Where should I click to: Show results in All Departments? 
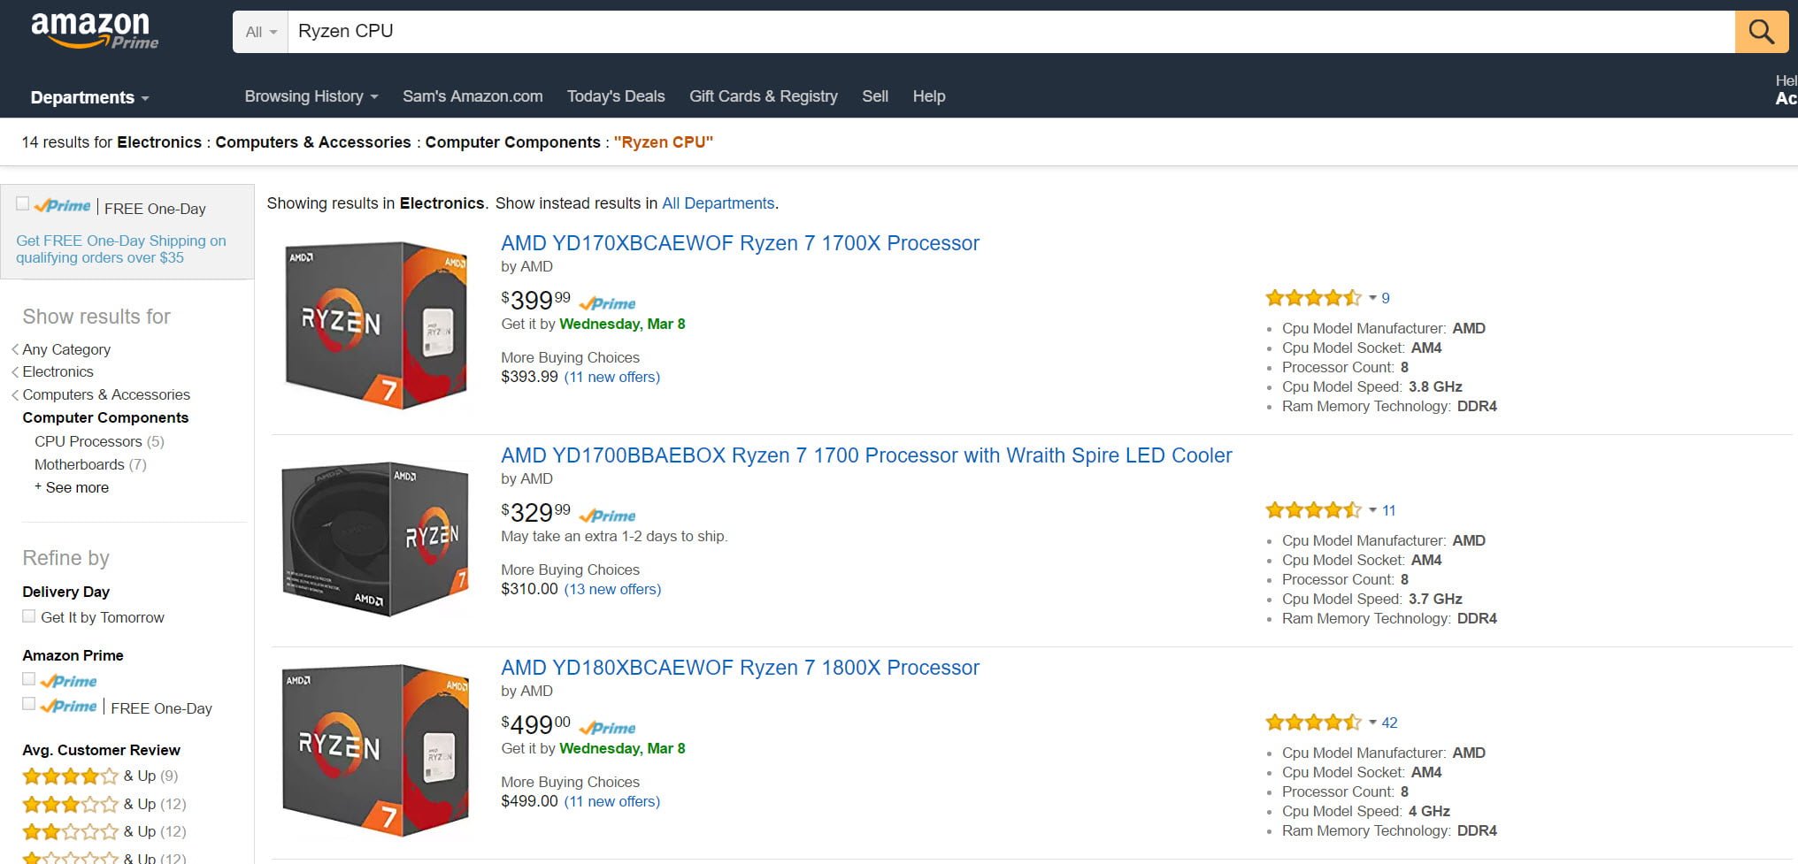pos(718,203)
